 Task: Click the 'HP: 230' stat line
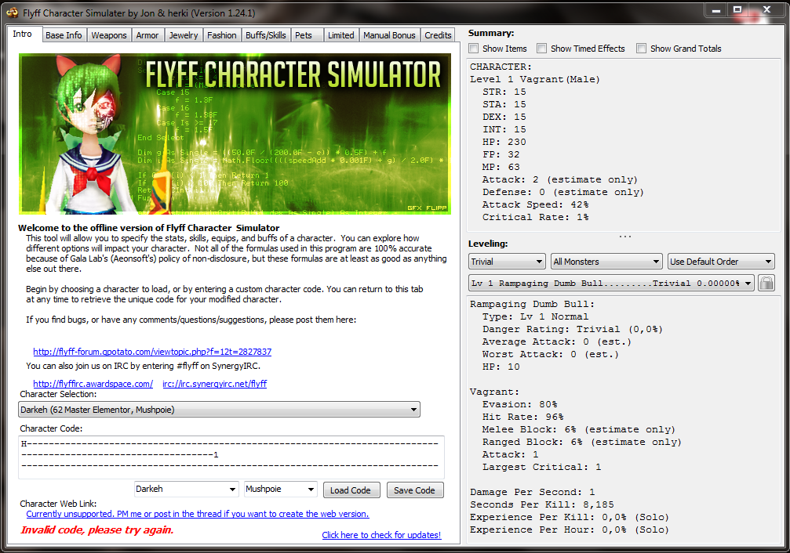(x=504, y=142)
